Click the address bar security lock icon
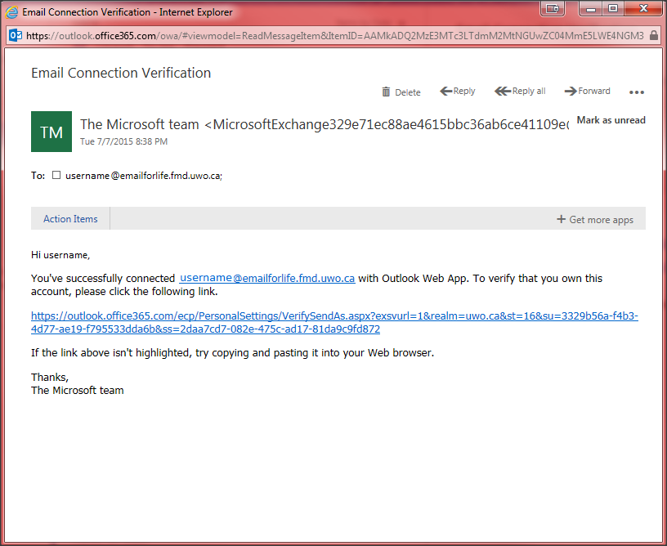The width and height of the screenshot is (667, 546). pyautogui.click(x=653, y=35)
